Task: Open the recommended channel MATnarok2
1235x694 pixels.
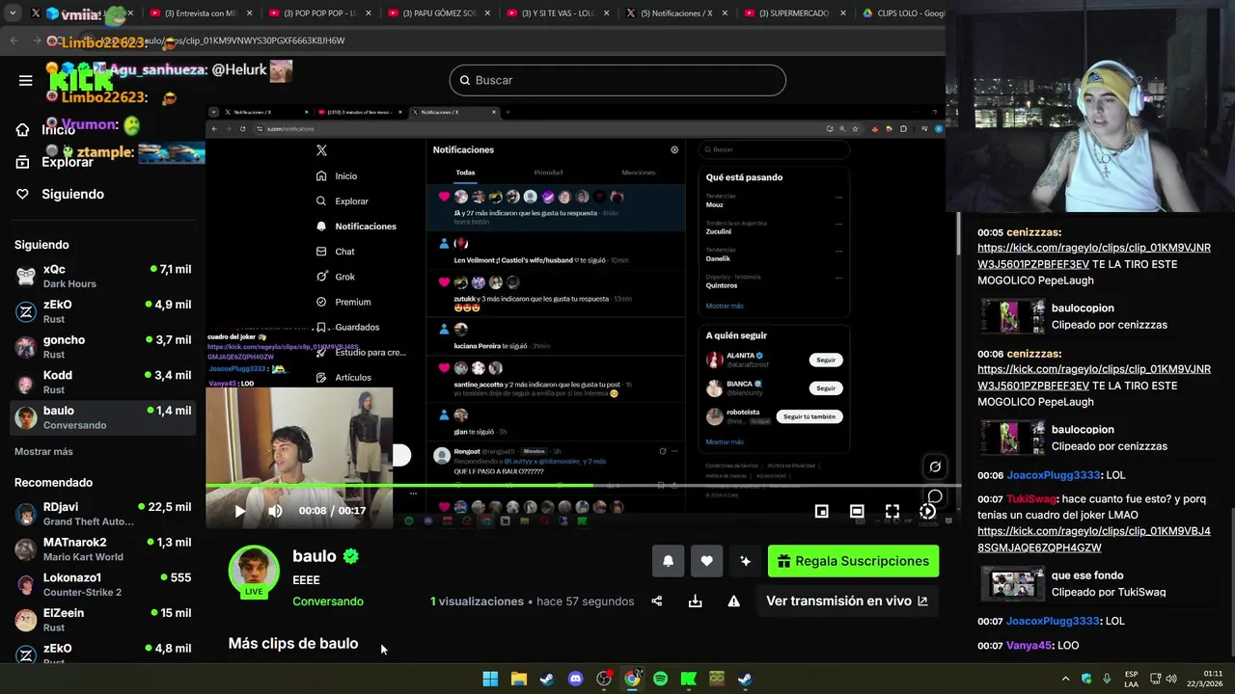Action: pos(102,549)
